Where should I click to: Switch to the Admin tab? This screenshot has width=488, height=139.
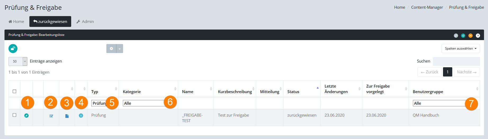85,22
